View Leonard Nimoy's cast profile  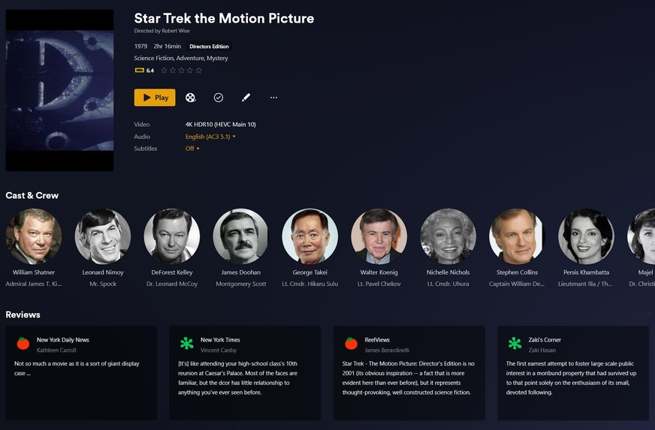click(103, 236)
